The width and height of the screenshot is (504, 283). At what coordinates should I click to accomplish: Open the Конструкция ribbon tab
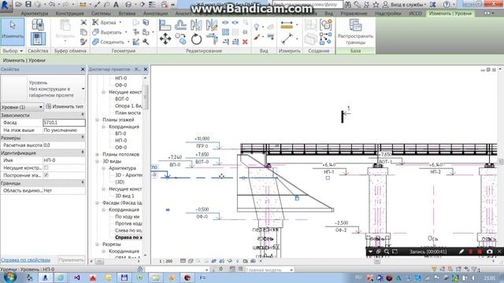tap(69, 13)
